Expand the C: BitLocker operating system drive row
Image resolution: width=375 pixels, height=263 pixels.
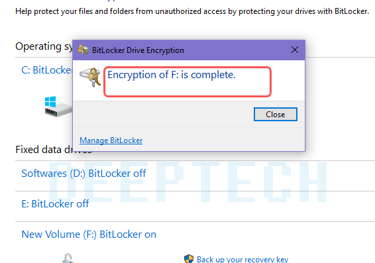coord(46,70)
